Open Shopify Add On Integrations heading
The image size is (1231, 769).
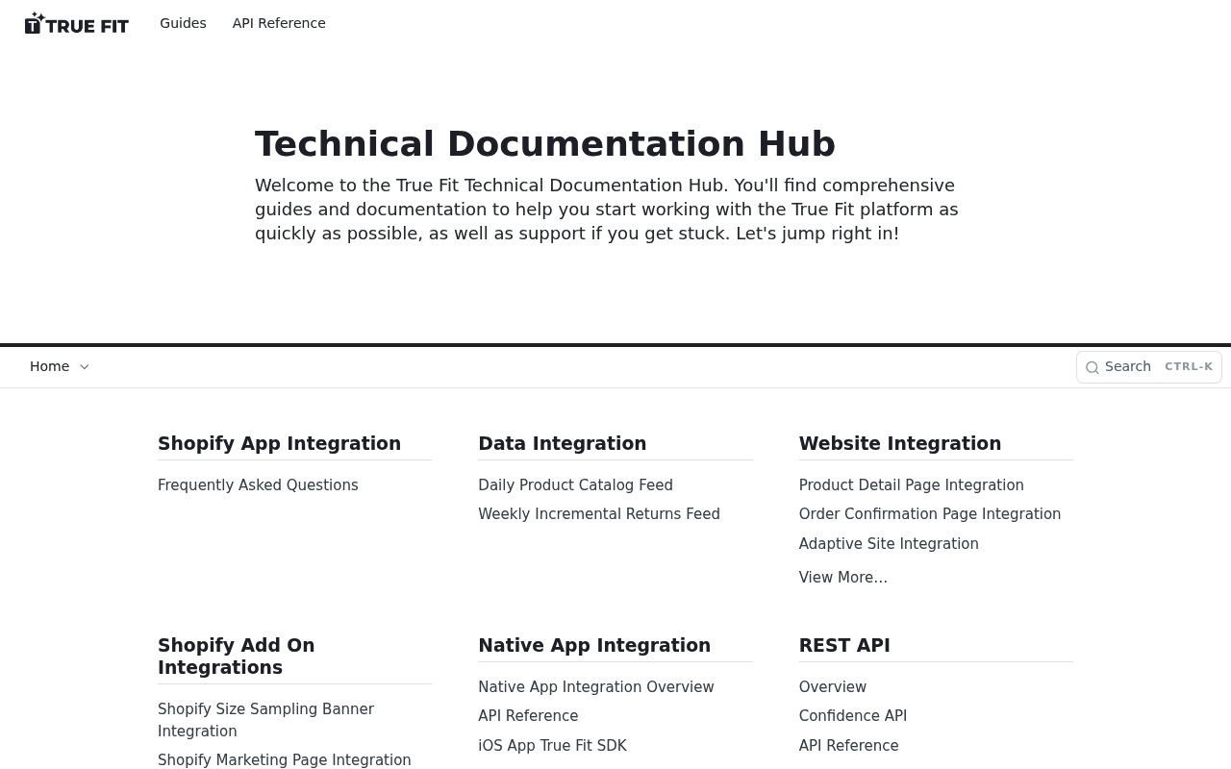pos(237,657)
